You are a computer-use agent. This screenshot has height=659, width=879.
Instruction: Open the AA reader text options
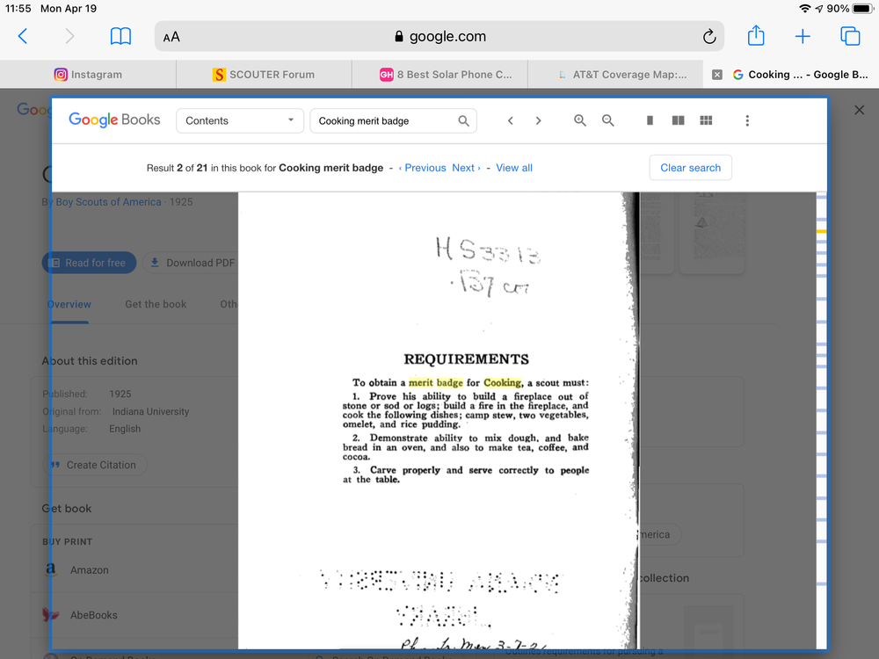[171, 37]
